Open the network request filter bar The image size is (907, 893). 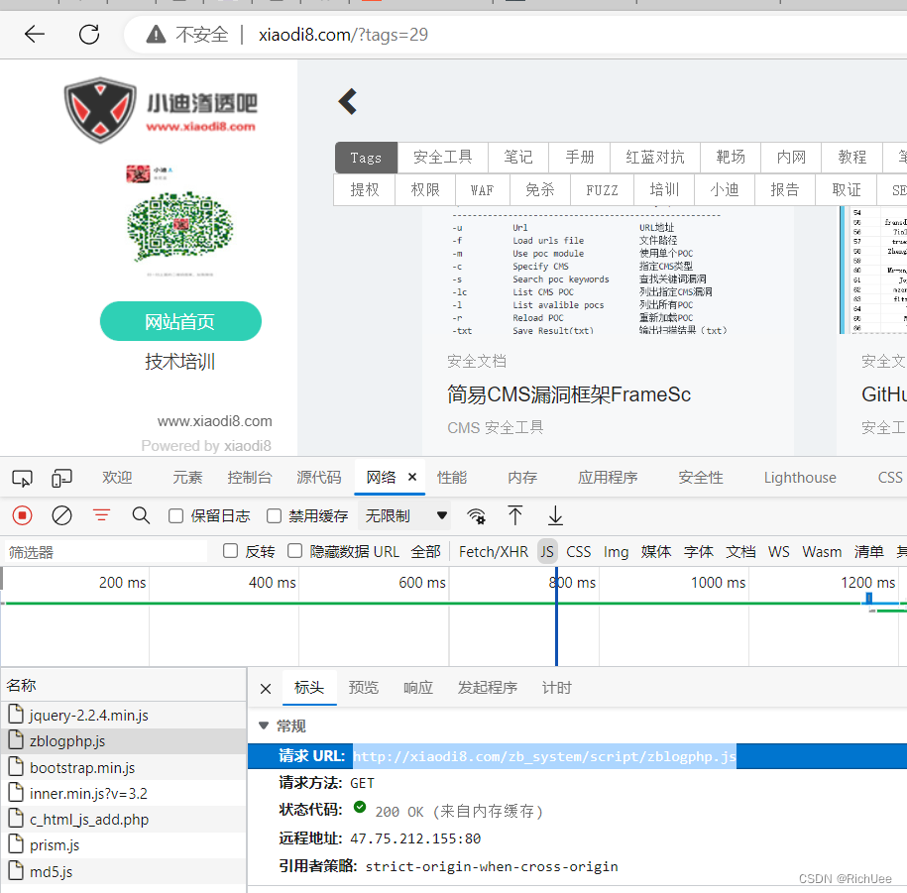101,515
